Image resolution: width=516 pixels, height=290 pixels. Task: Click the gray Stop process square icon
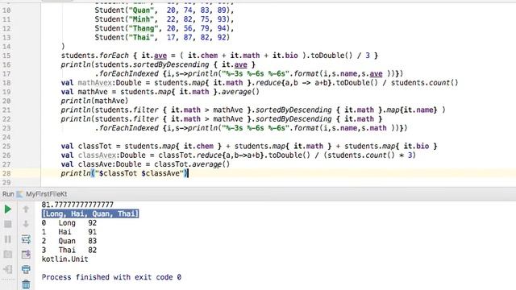pos(7,224)
